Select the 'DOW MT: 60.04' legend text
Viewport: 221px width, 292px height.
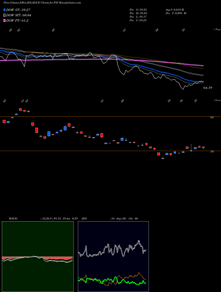(x=19, y=15)
